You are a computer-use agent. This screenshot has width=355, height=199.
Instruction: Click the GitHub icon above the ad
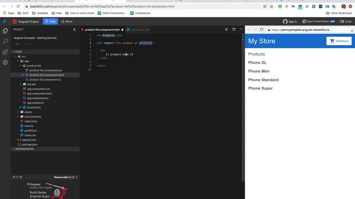[17, 177]
